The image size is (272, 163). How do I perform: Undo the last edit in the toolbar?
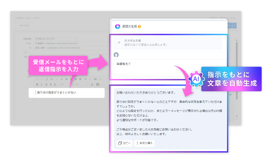point(37,79)
